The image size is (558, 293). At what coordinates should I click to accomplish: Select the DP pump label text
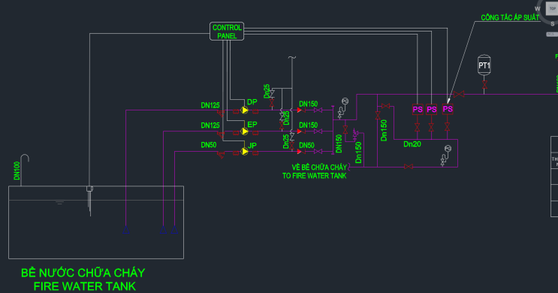coord(252,102)
